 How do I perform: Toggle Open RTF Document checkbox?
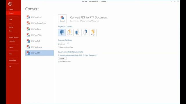point(59,62)
